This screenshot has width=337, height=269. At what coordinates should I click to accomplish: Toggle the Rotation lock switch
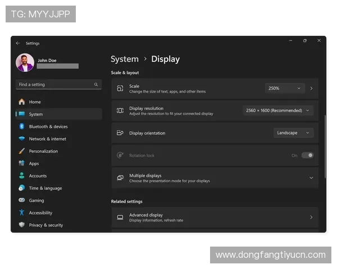[307, 155]
